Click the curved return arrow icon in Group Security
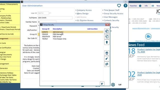 click(x=107, y=59)
